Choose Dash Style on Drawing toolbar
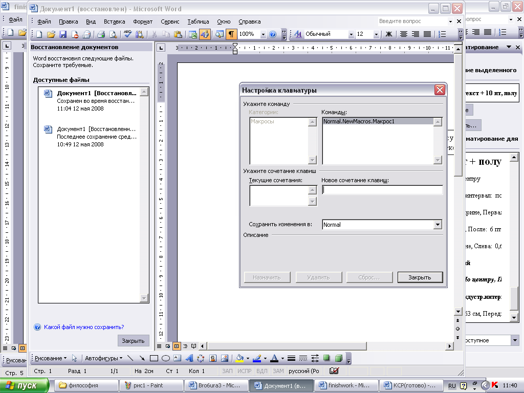524x393 pixels. tap(303, 358)
